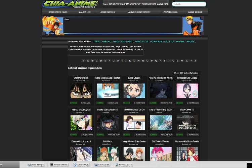Filter anime by letter K
252x168 pixels.
(x=130, y=61)
